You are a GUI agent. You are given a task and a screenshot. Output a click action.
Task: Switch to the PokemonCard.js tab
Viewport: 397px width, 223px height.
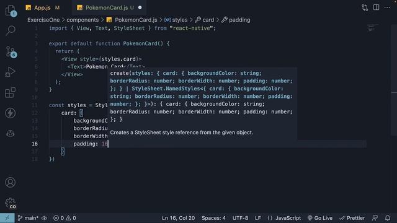pyautogui.click(x=106, y=8)
